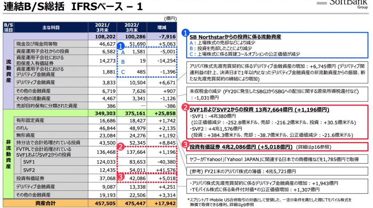373x208 pixels.
Task: Click the line A：上場株式の売却などにより減少
Action: [222, 43]
